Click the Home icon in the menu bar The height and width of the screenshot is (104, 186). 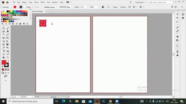pos(7,2)
